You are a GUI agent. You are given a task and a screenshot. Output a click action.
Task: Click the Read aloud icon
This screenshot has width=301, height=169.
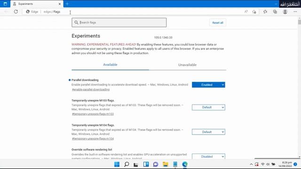246,12
